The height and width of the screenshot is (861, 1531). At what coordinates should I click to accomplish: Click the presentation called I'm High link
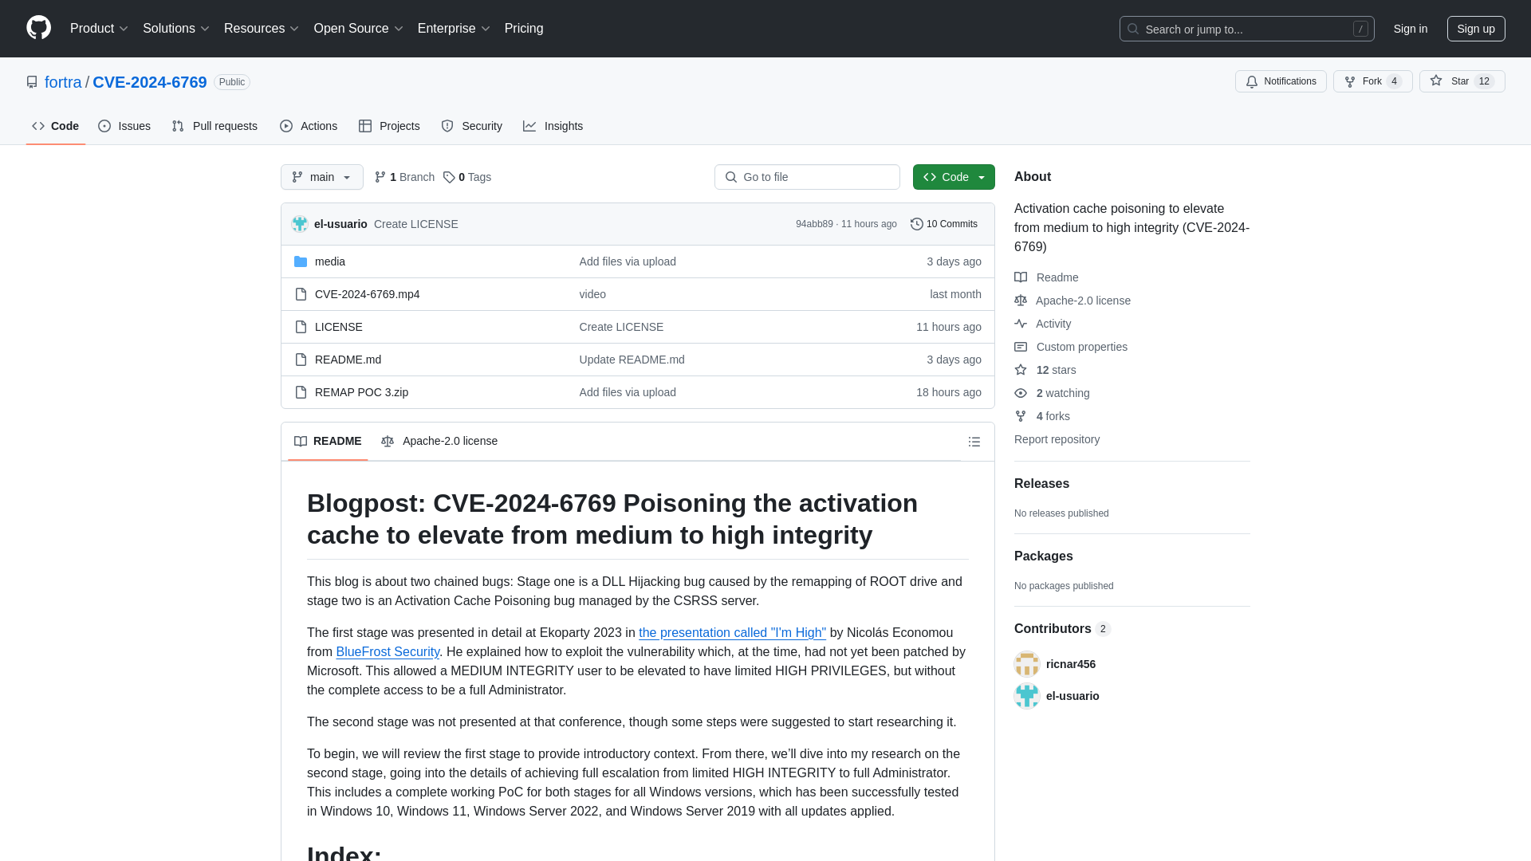[x=733, y=632]
